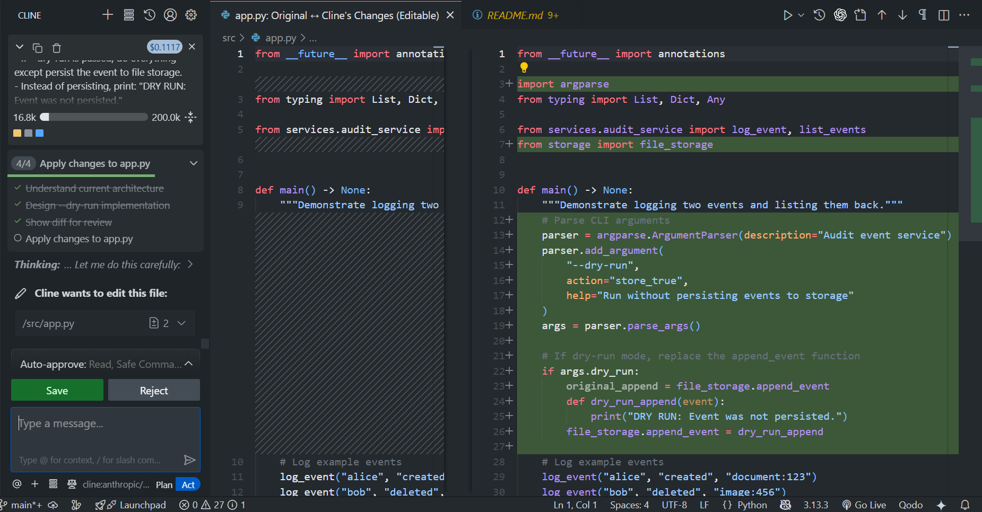Expand the Auto-approve settings panel
This screenshot has height=512, width=982.
pyautogui.click(x=188, y=364)
